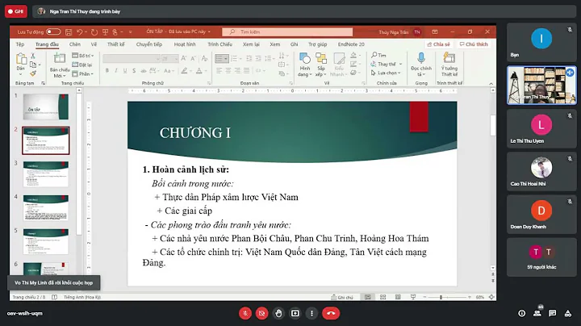Toggle text Shadow formatting

pyautogui.click(x=134, y=71)
